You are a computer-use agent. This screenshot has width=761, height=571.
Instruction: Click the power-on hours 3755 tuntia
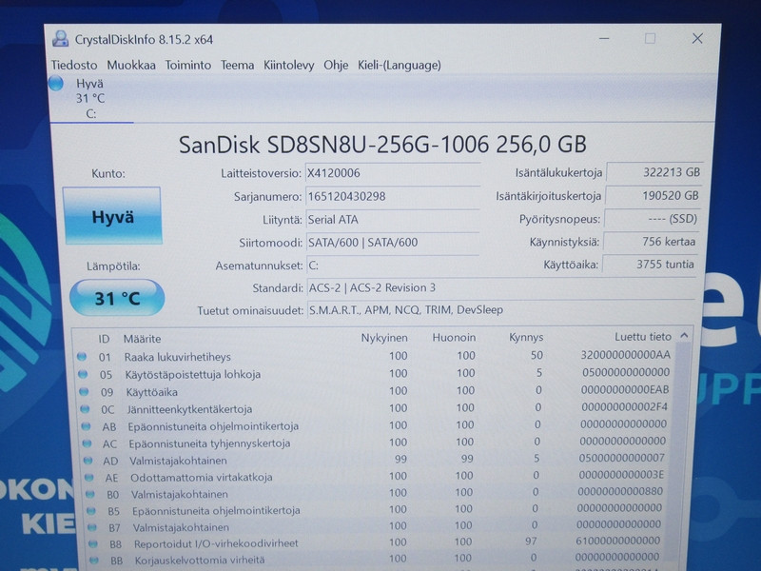649,265
